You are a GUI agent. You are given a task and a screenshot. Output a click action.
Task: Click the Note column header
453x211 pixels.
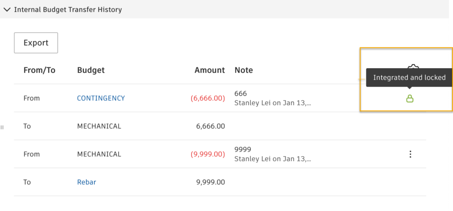coord(244,70)
